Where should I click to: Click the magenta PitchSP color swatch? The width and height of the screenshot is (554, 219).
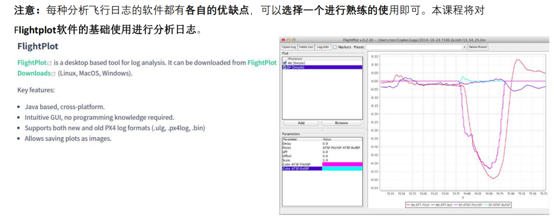[342, 164]
